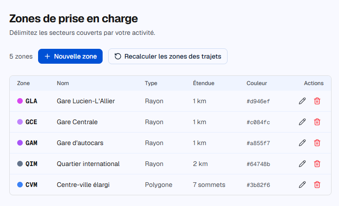
Task: Click the Étendue column header
Action: pyautogui.click(x=203, y=83)
